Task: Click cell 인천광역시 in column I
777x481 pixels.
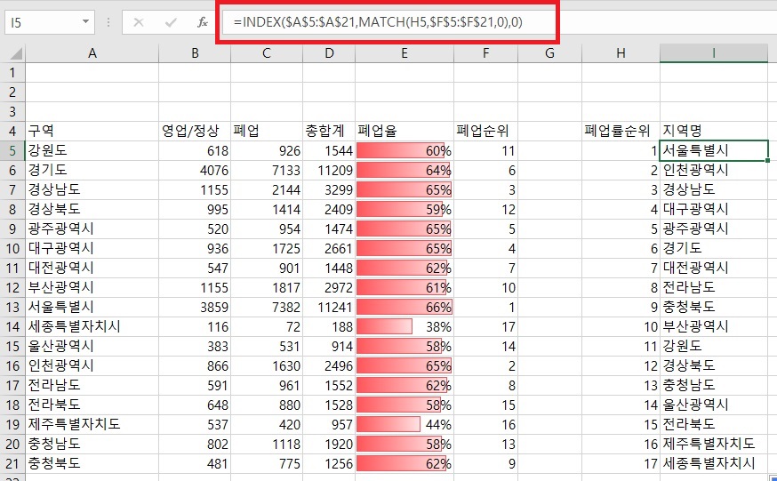Action: 714,171
